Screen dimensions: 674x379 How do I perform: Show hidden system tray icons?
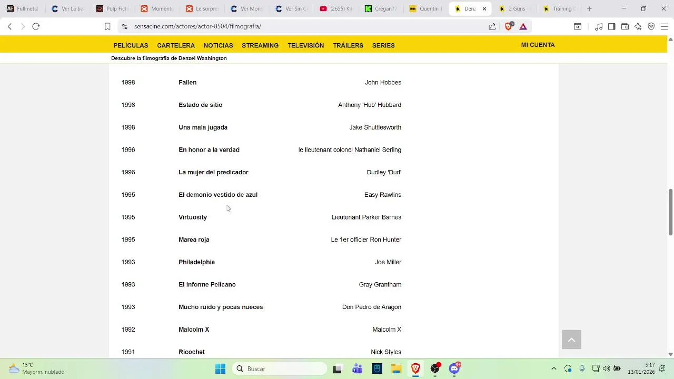click(553, 368)
